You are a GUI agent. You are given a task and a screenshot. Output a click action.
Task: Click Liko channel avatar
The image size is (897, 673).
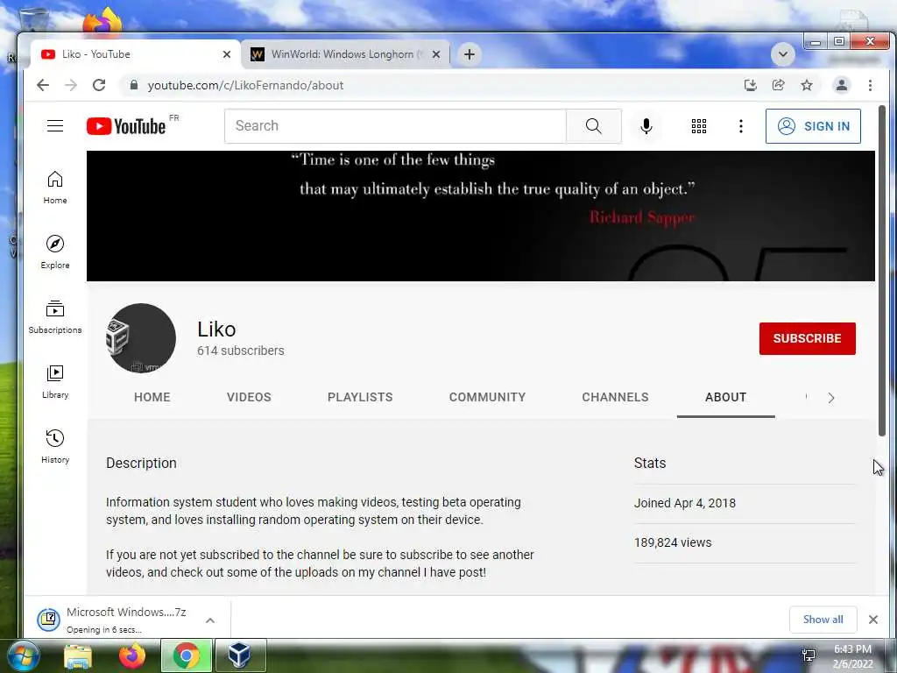point(141,338)
